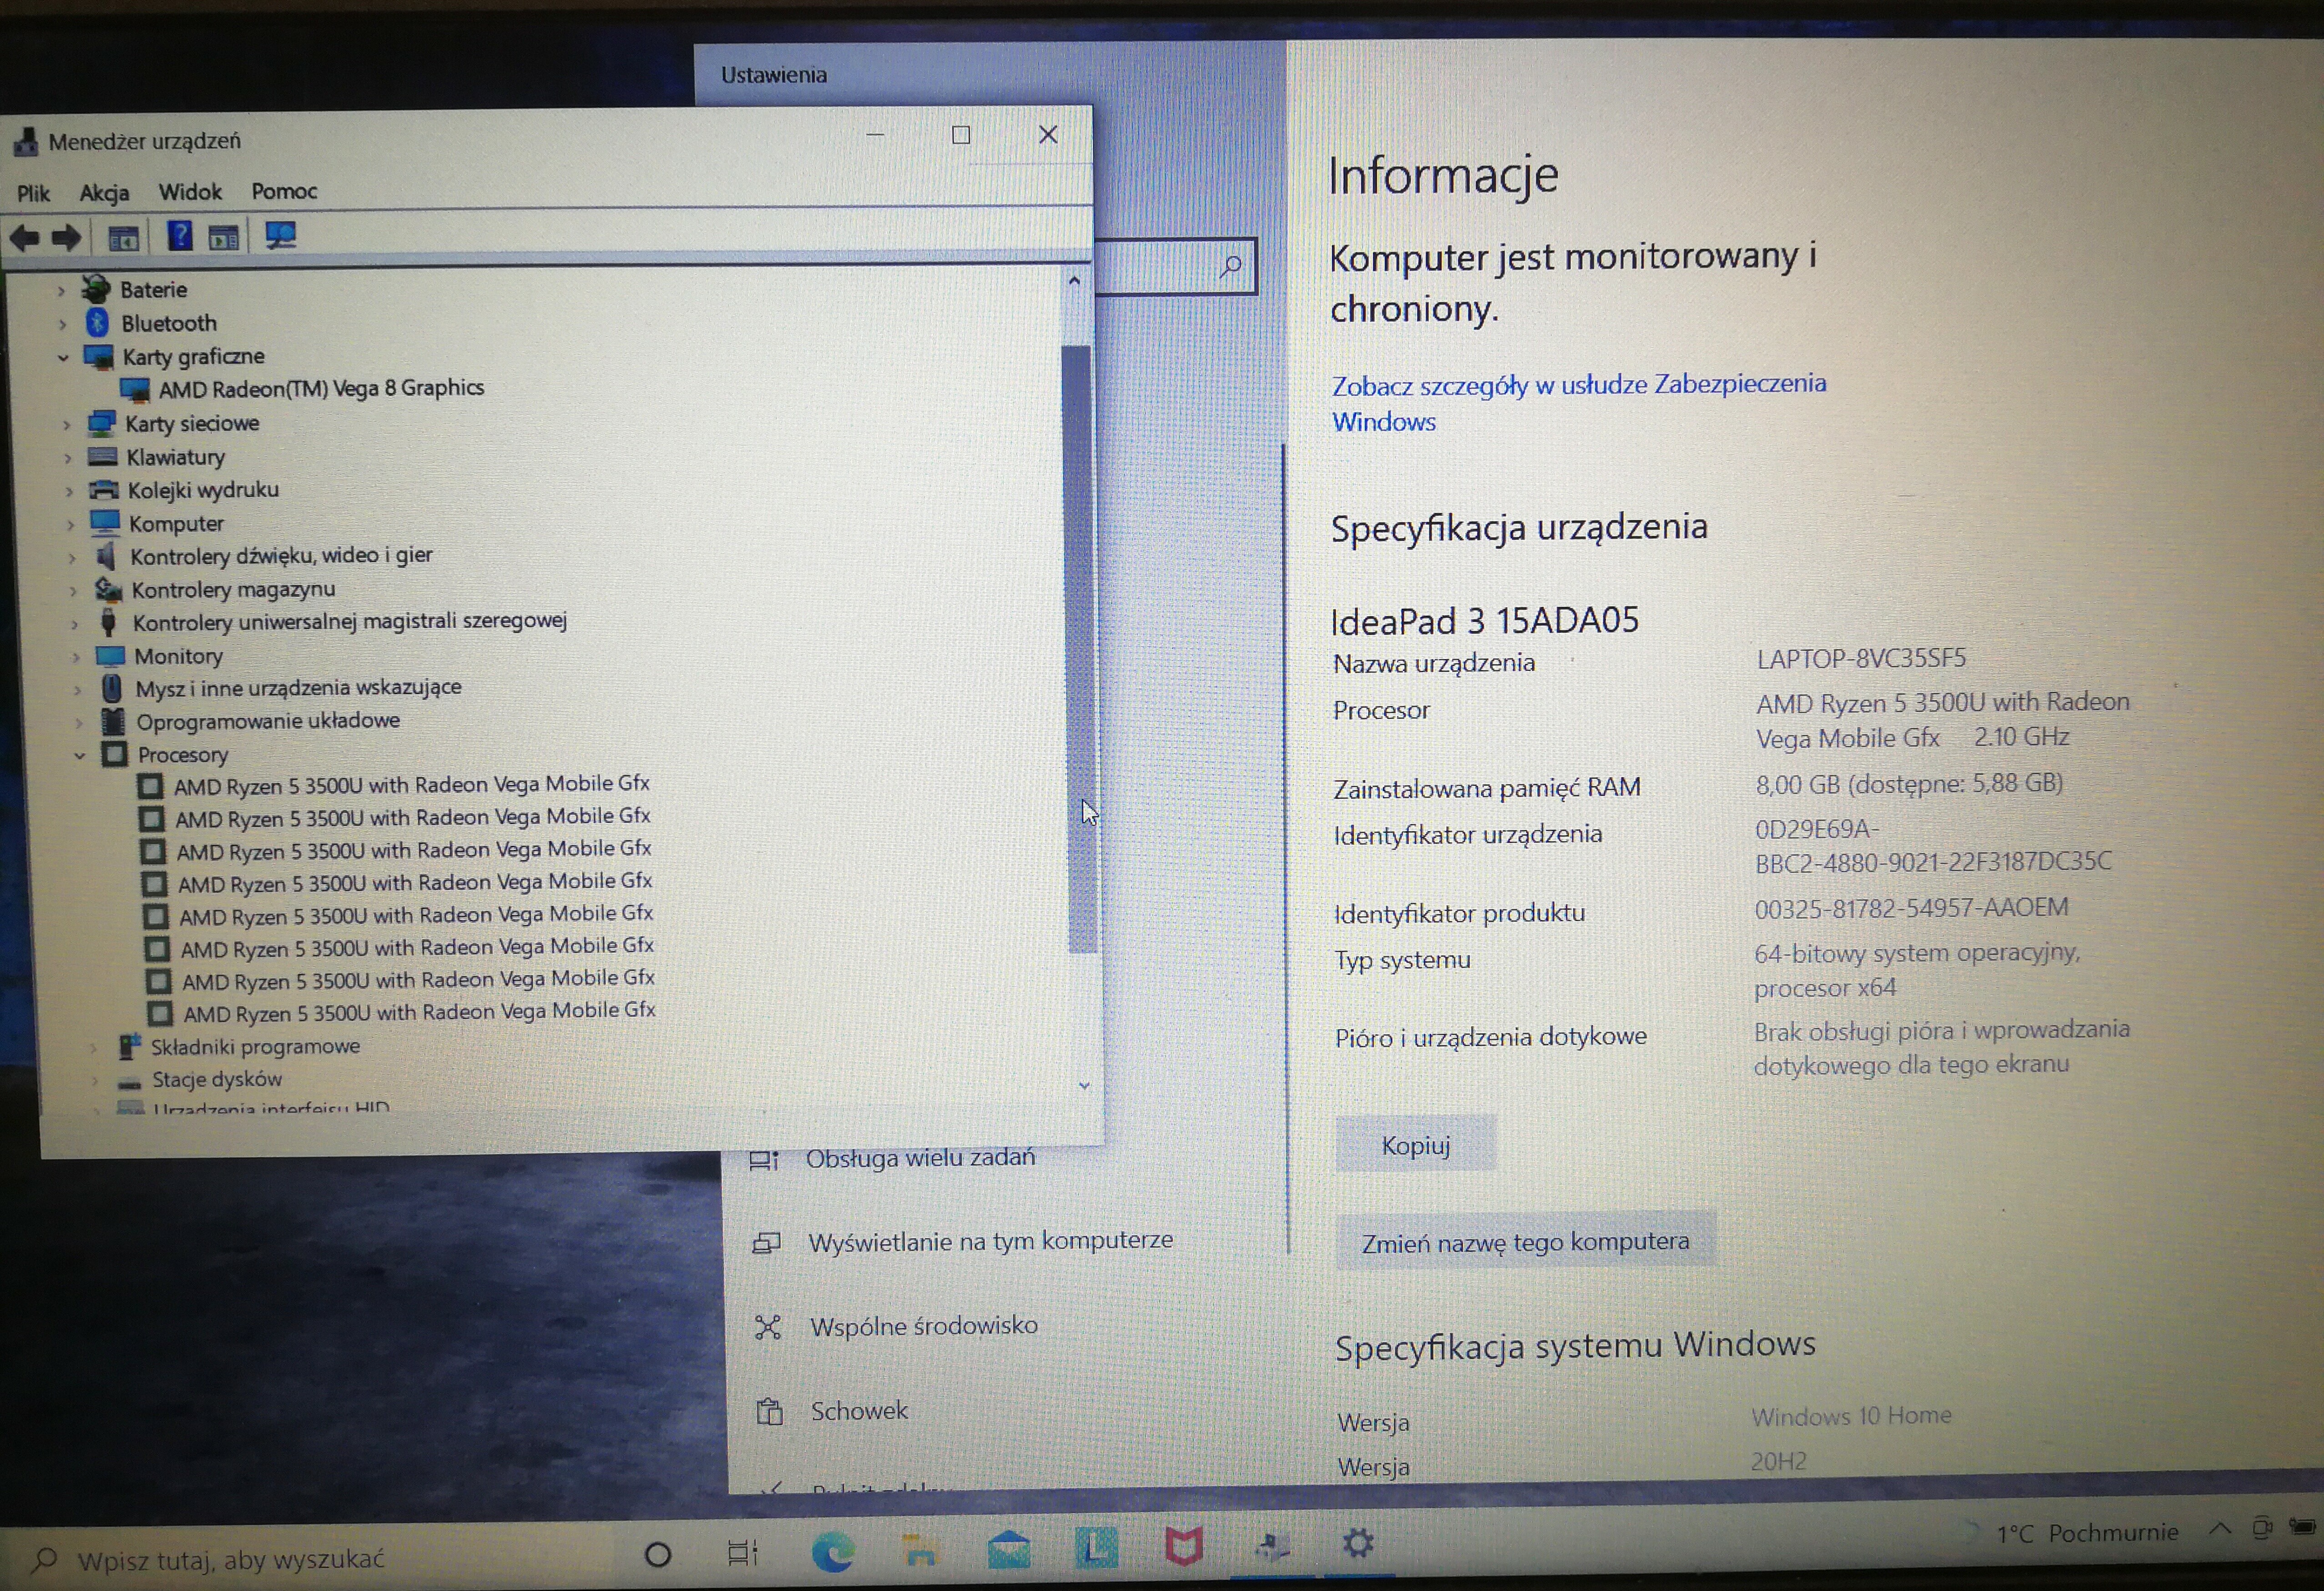
Task: Click Device Manager scrollbar up arrow
Action: coord(1074,281)
